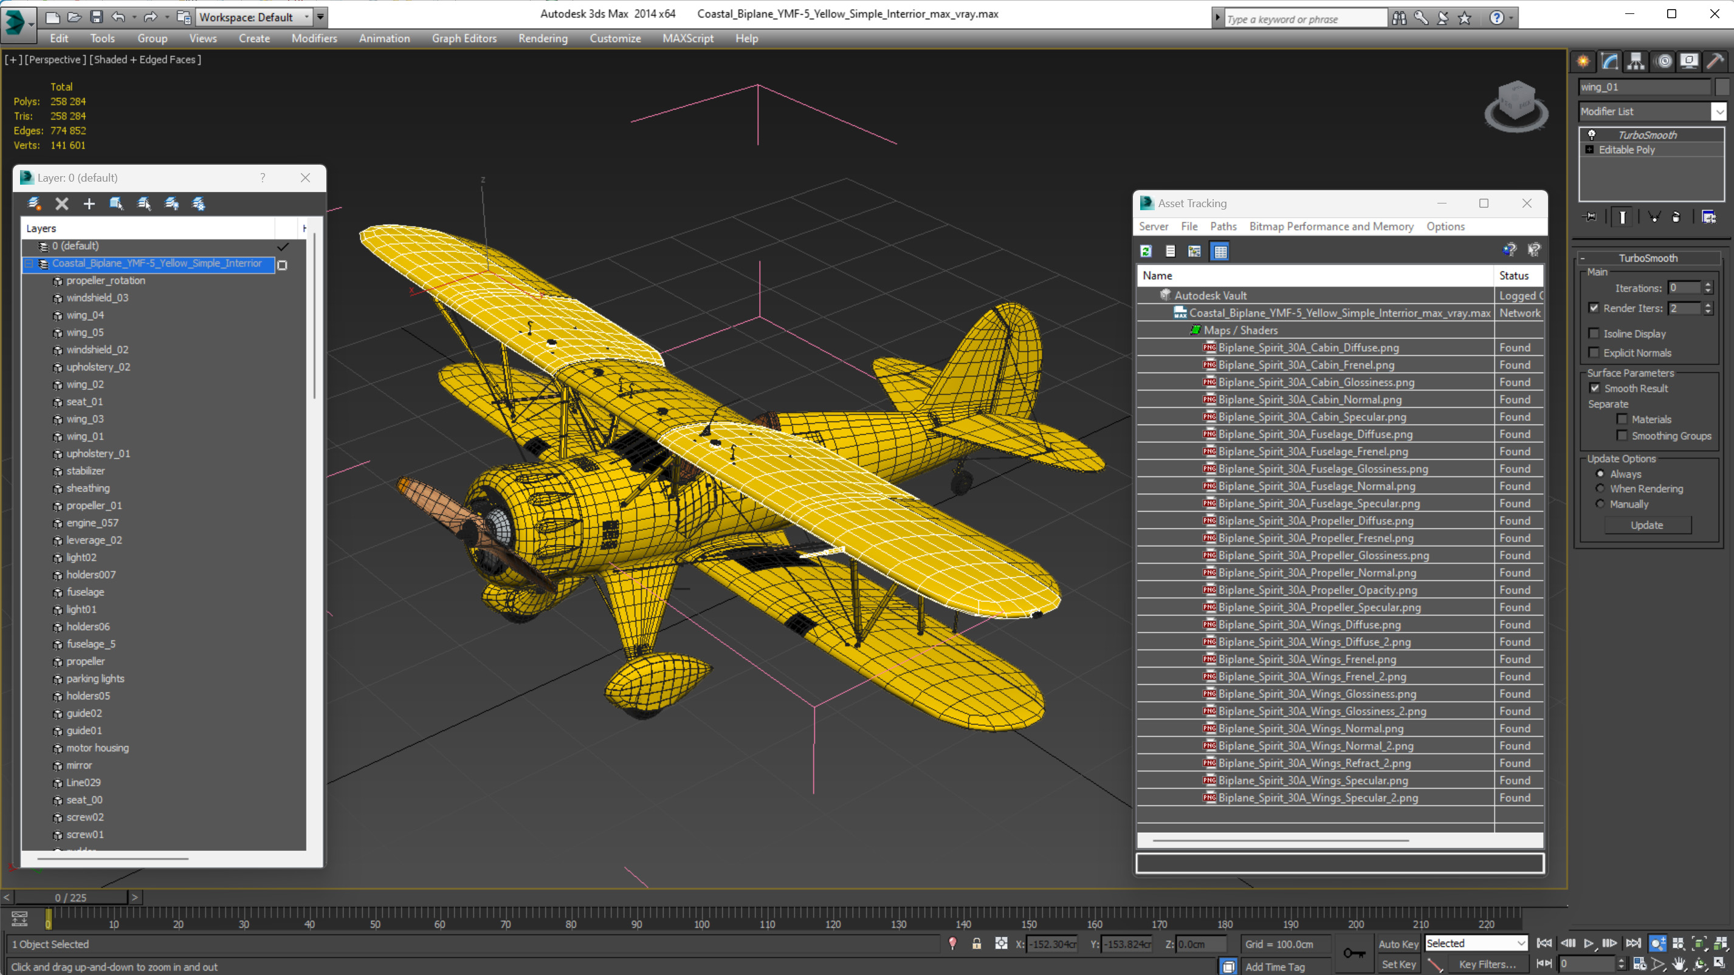This screenshot has width=1734, height=975.
Task: Open the Rendering menu
Action: point(543,38)
